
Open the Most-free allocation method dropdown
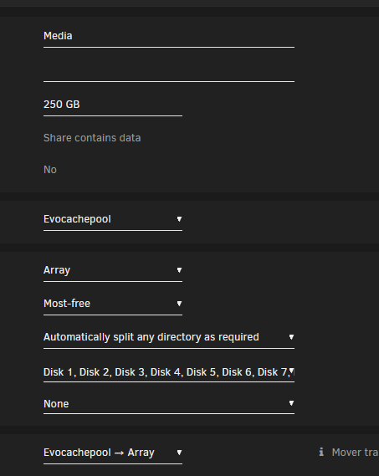point(113,304)
